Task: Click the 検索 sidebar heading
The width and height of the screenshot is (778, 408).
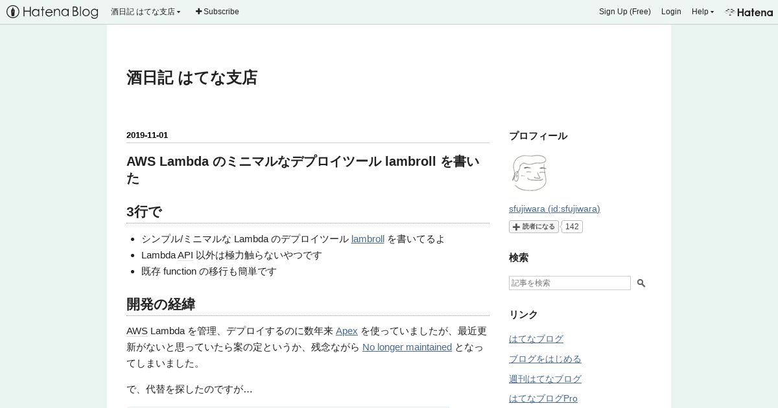Action: pos(519,258)
